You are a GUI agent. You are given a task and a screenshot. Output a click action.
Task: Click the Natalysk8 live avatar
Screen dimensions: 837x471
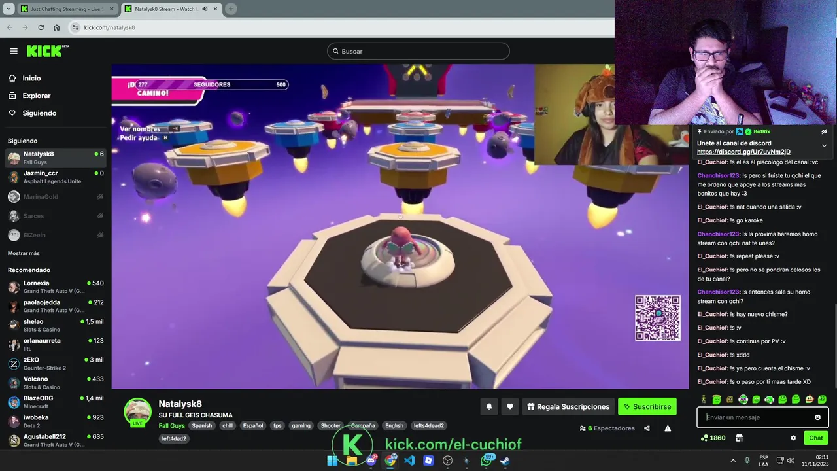click(137, 412)
